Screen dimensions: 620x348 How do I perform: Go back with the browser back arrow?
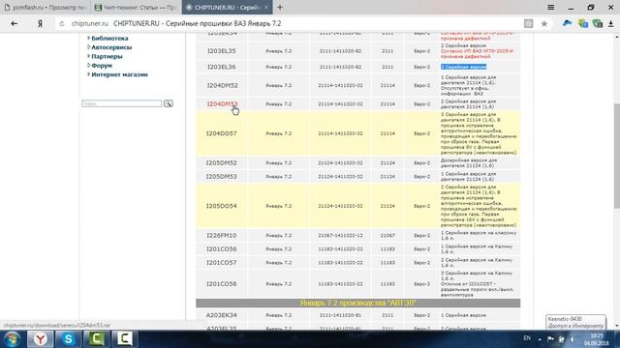coord(15,23)
